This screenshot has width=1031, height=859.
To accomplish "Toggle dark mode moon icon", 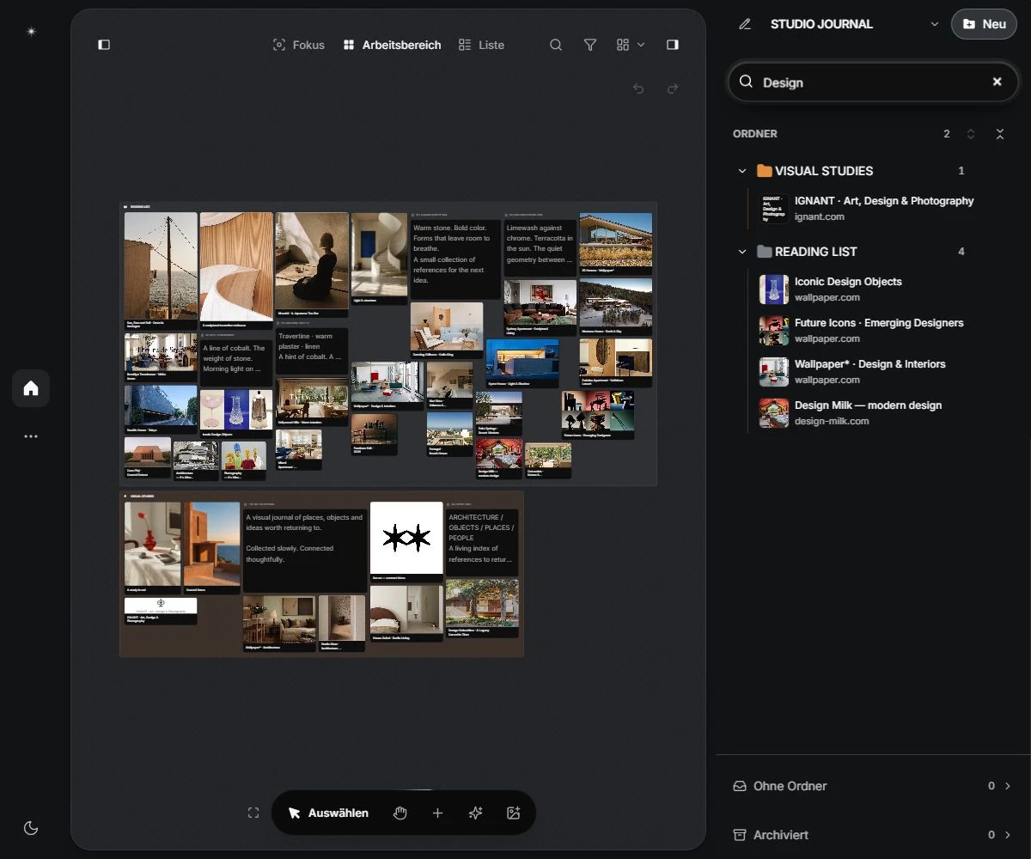I will pos(31,828).
